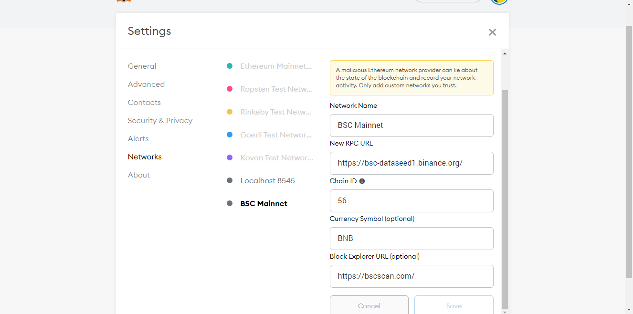Select Localhost 8545 network

(267, 181)
